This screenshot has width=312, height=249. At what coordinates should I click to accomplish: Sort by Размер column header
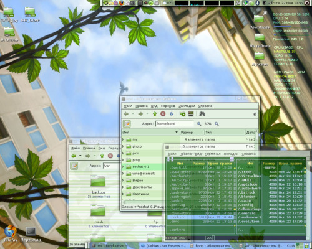coord(192,132)
